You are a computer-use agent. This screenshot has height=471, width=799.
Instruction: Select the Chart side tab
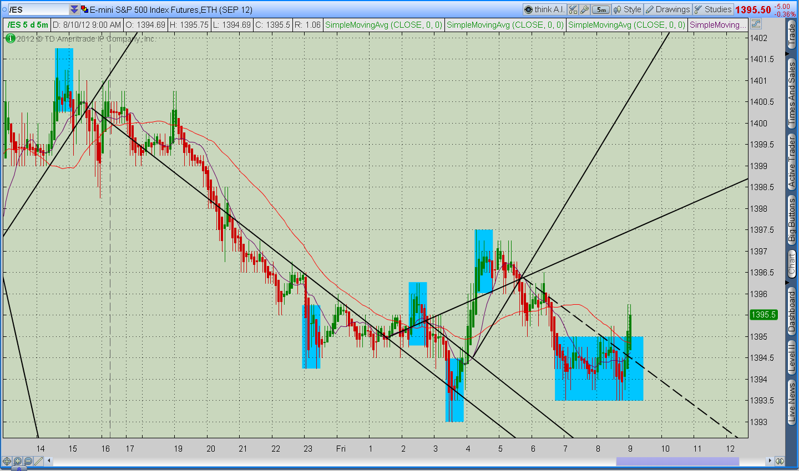tap(792, 264)
